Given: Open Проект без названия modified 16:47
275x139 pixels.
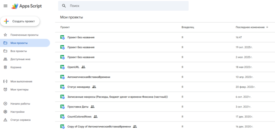Looking at the screenshot, I should click(x=81, y=37).
